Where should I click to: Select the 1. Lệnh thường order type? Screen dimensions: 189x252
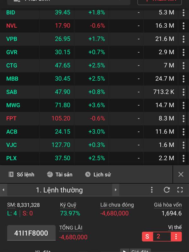pos(59,190)
